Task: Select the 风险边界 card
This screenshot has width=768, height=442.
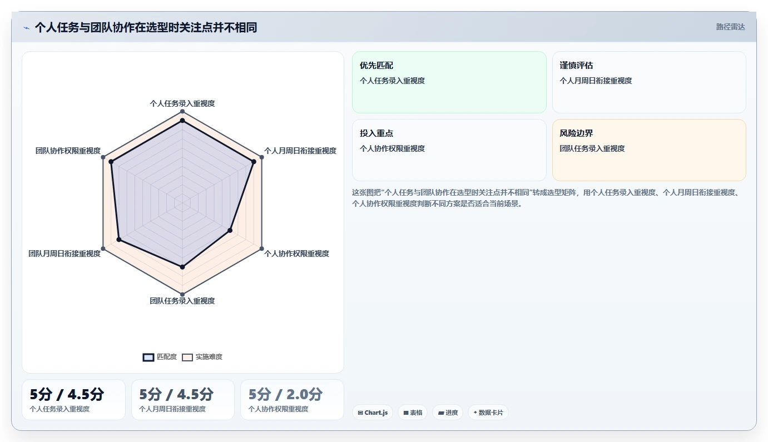Action: coord(649,150)
